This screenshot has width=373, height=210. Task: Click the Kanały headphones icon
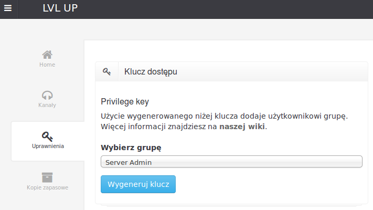tap(47, 95)
